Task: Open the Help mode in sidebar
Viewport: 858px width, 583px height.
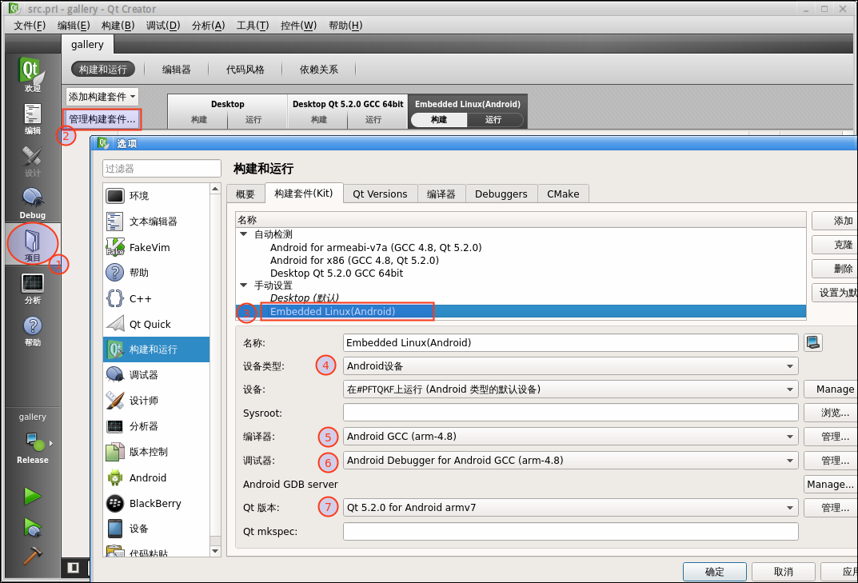Action: (x=32, y=331)
